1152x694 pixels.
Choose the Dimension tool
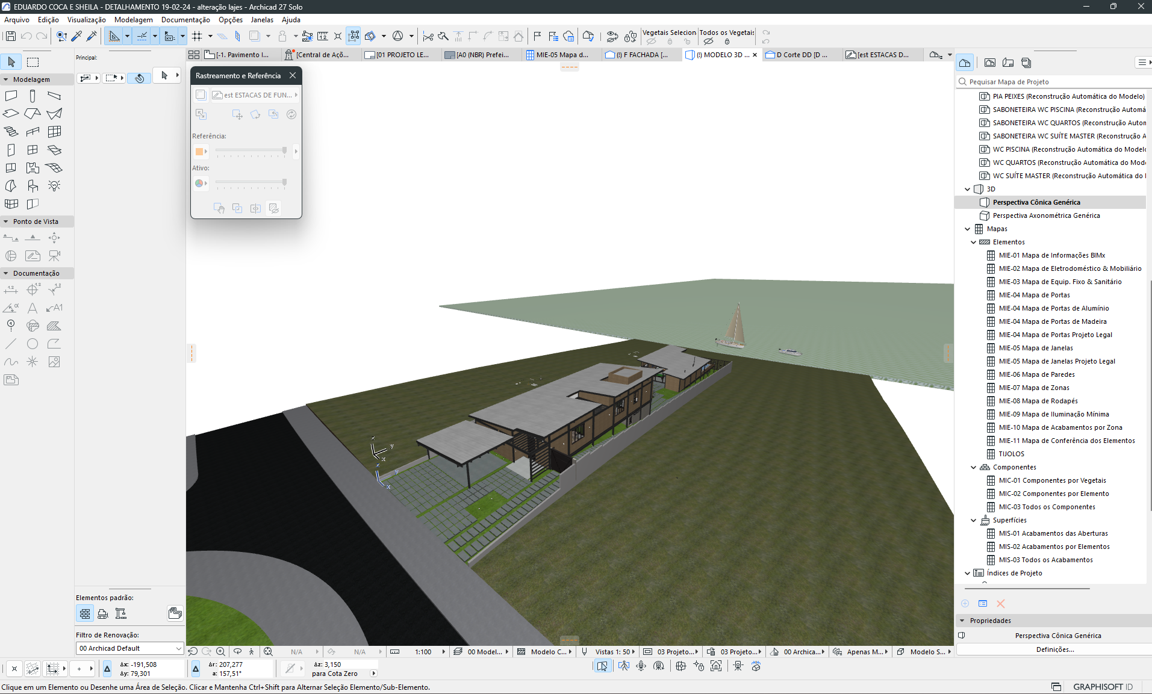11,290
